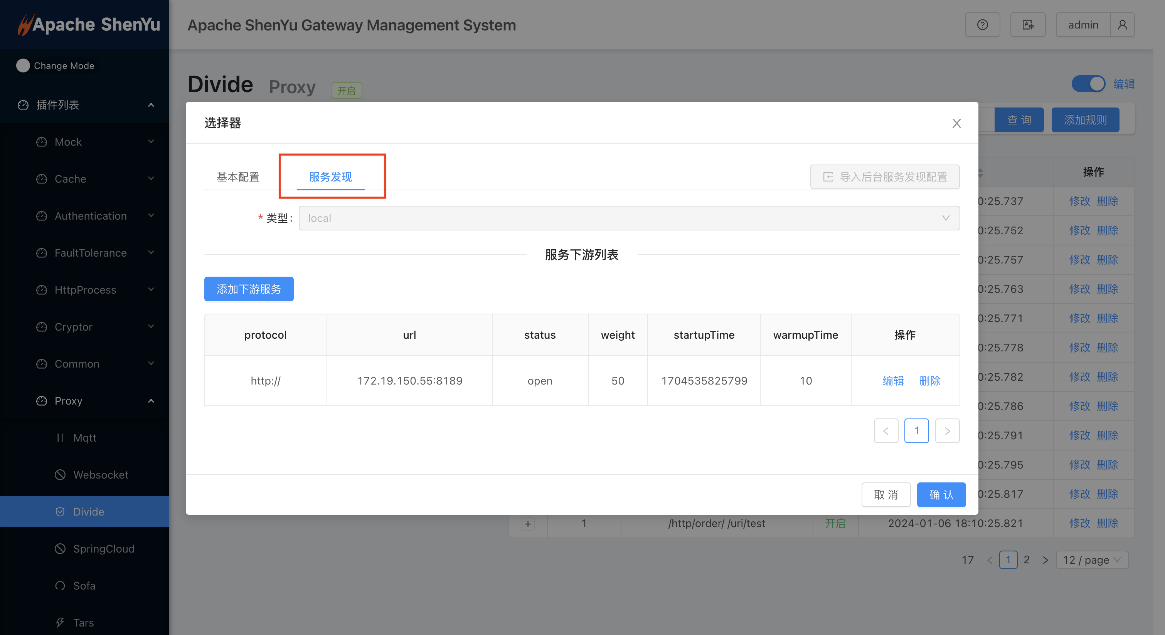Select the 服务发现 tab

tap(330, 177)
